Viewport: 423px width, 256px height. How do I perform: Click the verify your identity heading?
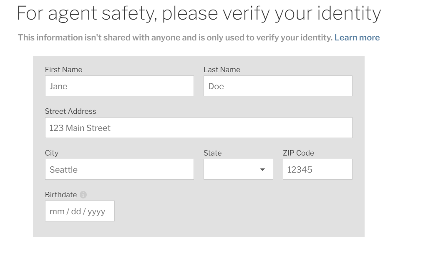[199, 13]
